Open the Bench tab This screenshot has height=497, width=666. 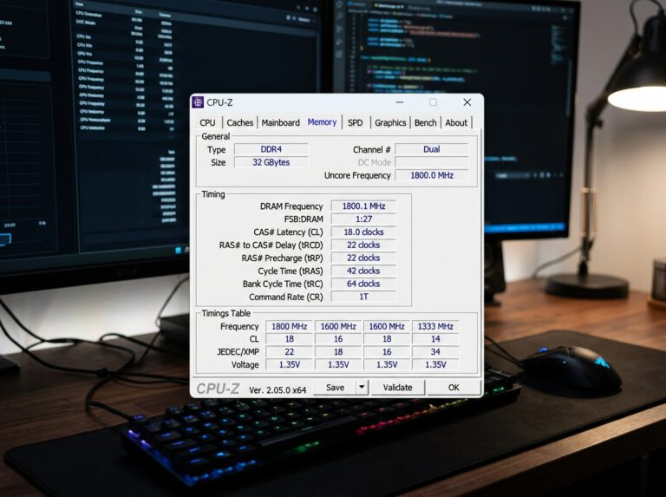pyautogui.click(x=425, y=123)
